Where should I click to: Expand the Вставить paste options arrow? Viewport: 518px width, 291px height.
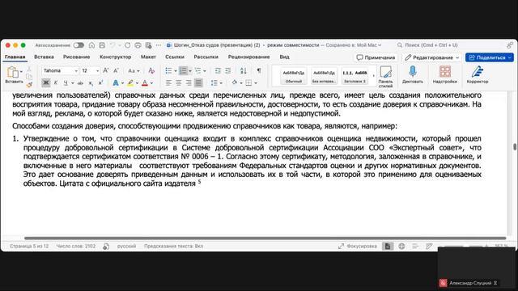tap(21, 71)
